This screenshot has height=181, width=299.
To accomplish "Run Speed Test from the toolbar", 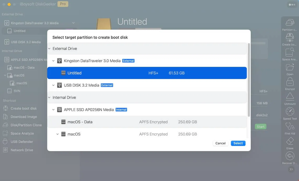I will click(290, 111).
